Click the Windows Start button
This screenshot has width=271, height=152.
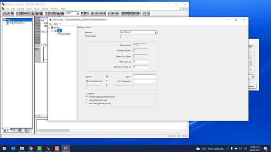point(4,148)
